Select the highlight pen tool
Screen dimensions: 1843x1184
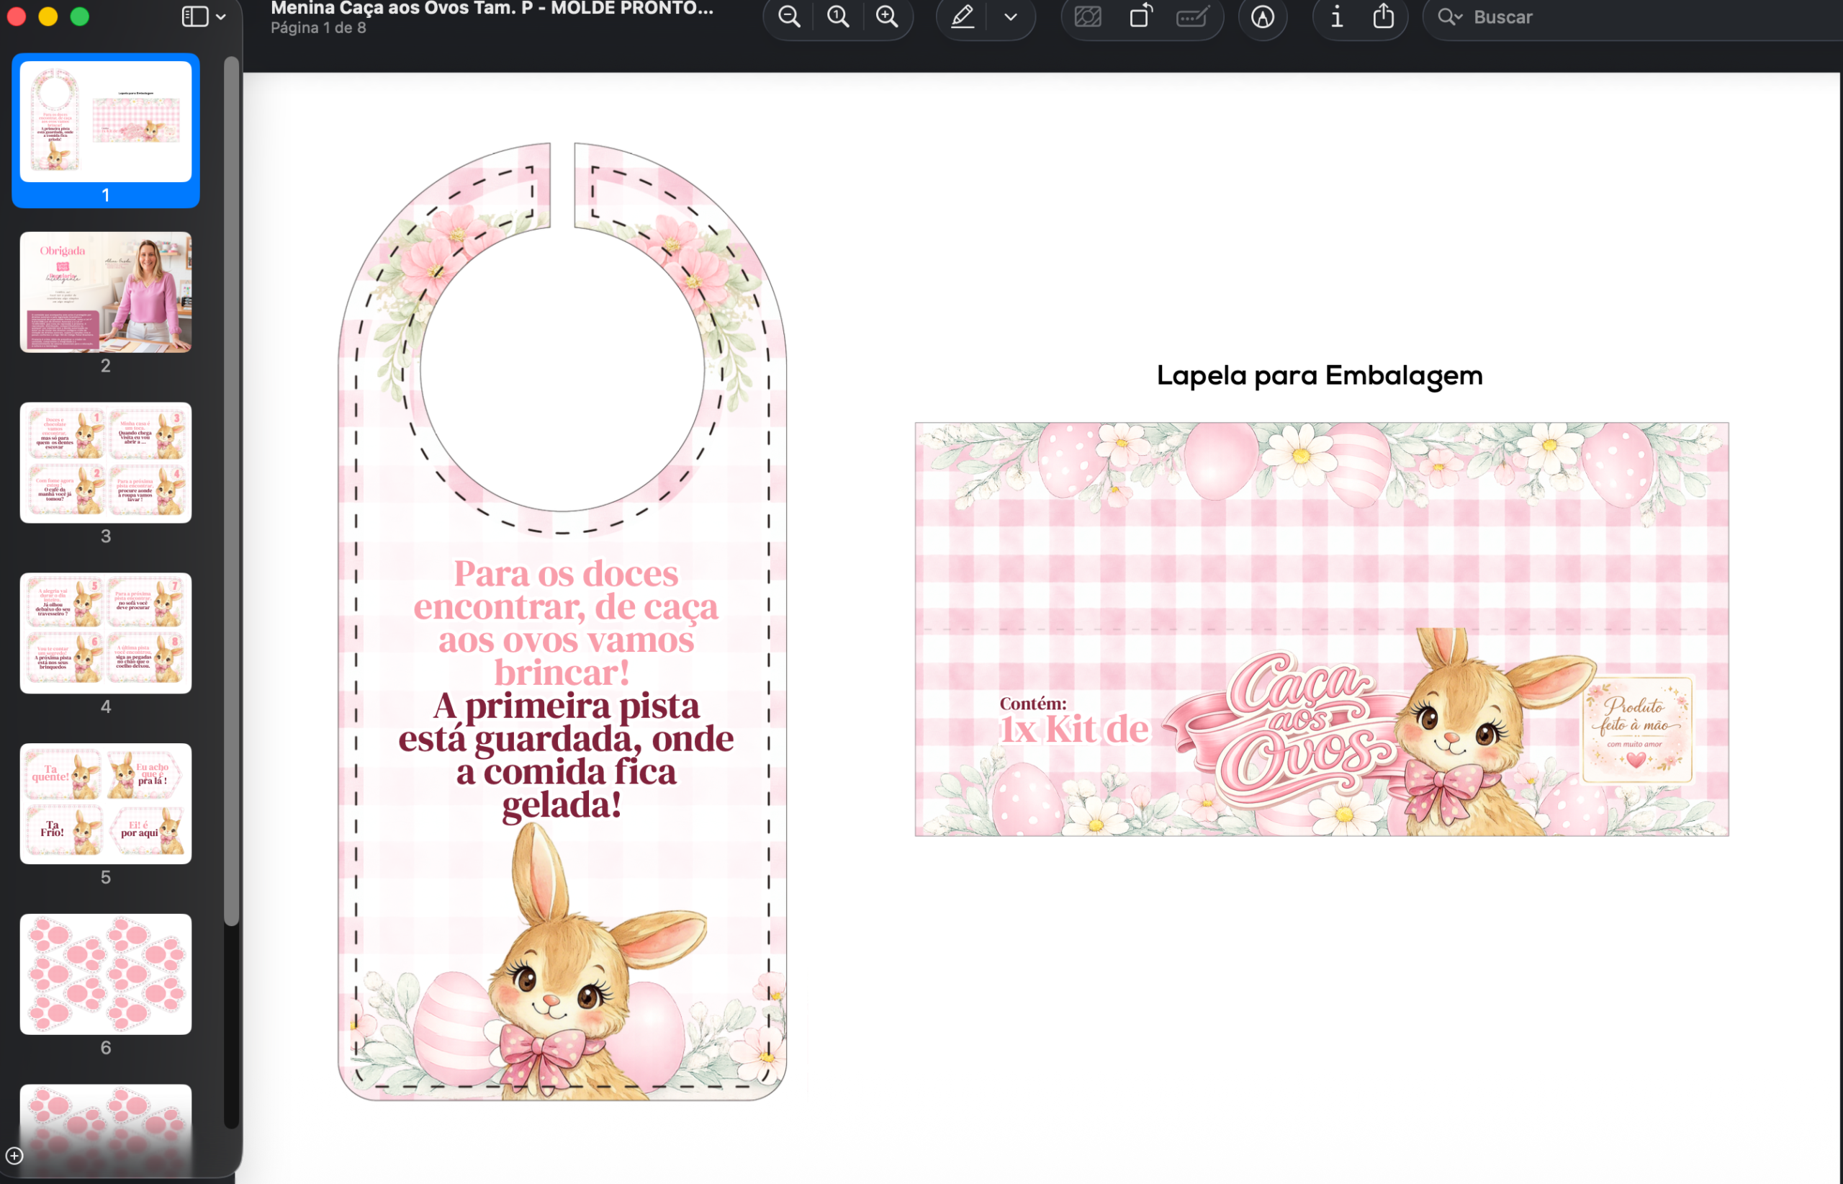(963, 17)
